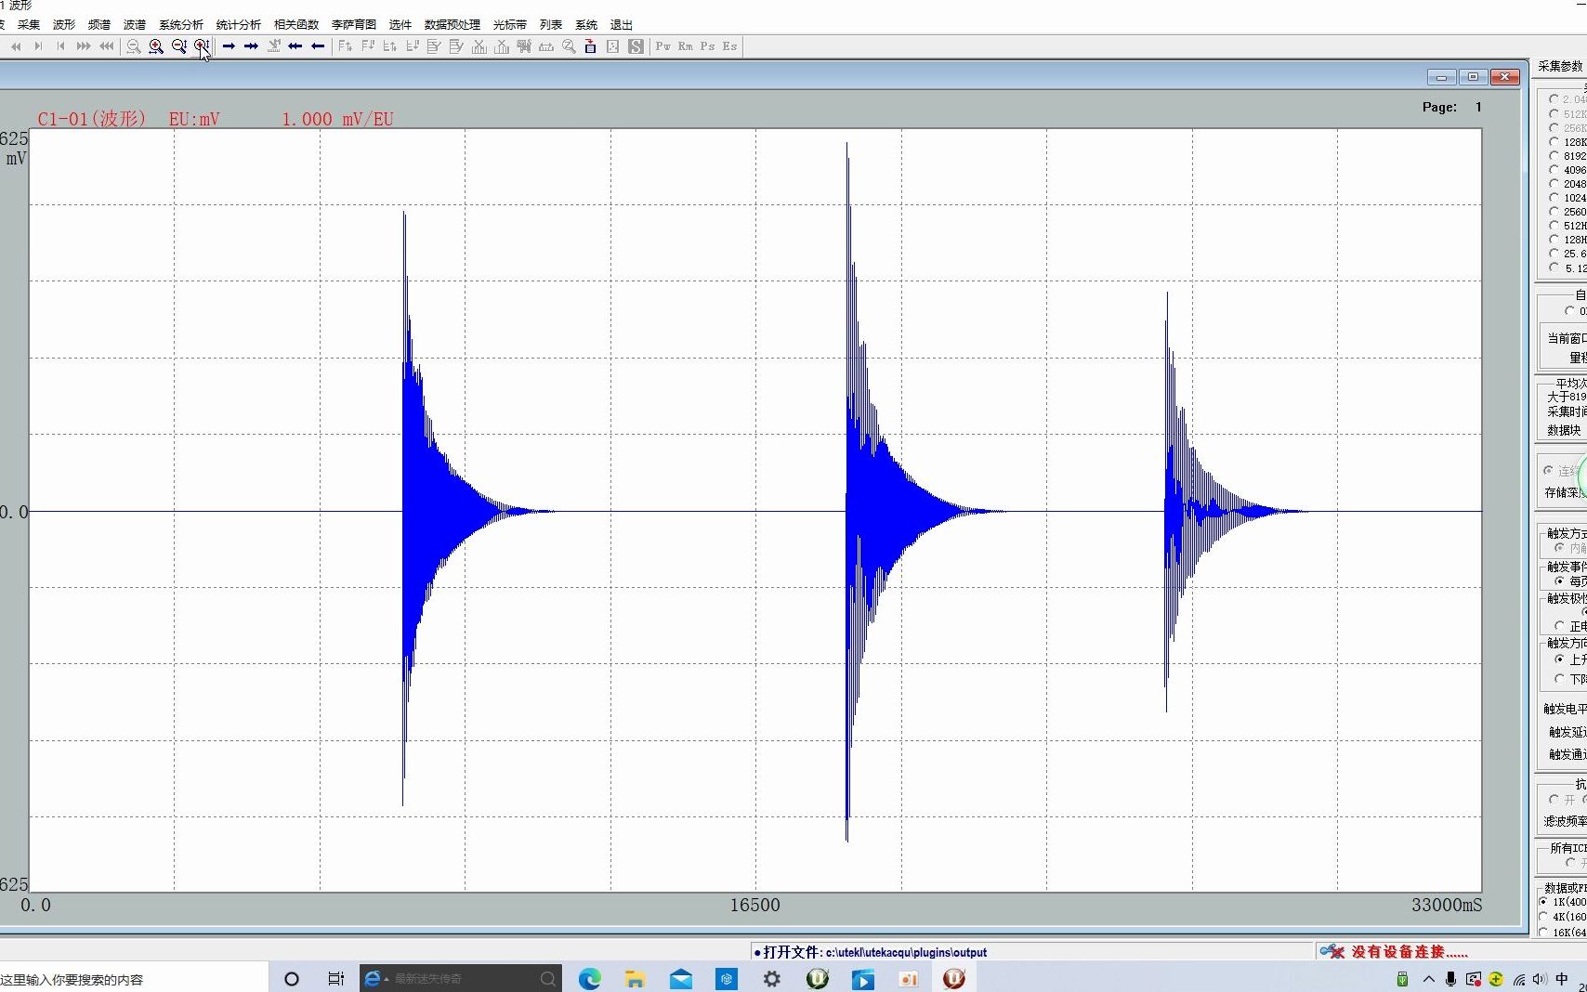1587x992 pixels.
Task: Click the Es toolbar button
Action: pos(730,46)
